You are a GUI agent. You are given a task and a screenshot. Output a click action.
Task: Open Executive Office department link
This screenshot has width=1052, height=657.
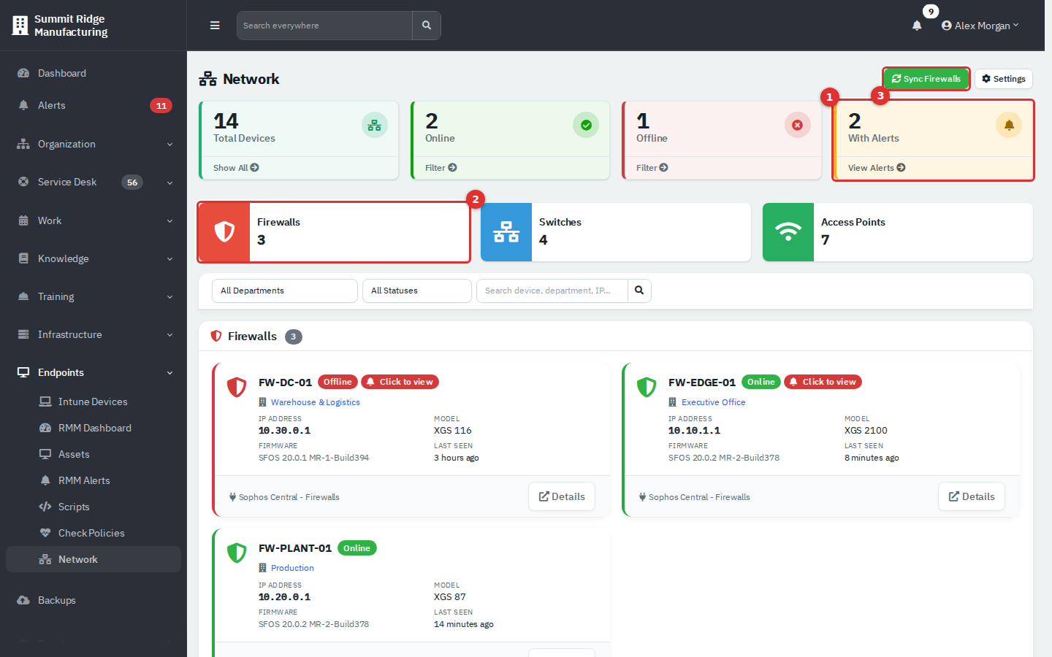(x=714, y=402)
